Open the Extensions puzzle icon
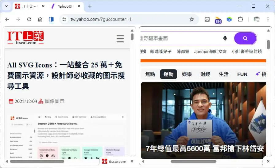Image resolution: width=275 pixels, height=168 pixels. 240,19
